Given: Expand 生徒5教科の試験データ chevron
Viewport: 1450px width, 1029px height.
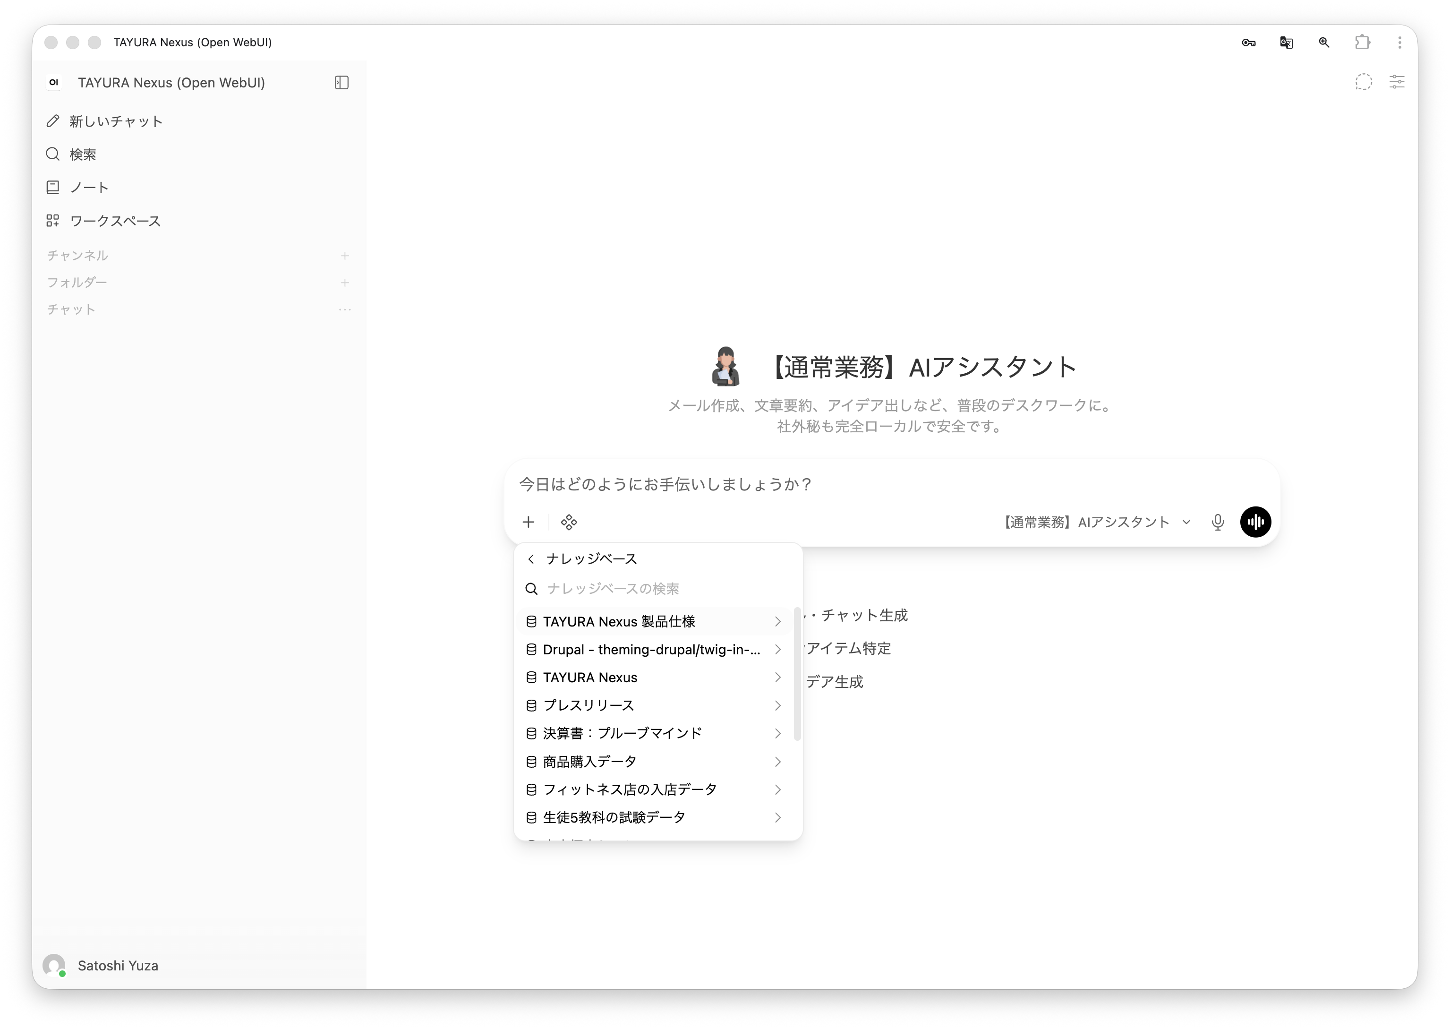Looking at the screenshot, I should [778, 817].
